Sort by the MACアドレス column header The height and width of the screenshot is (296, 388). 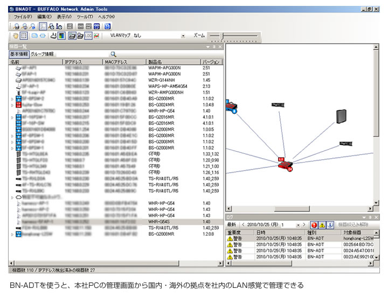(x=124, y=62)
